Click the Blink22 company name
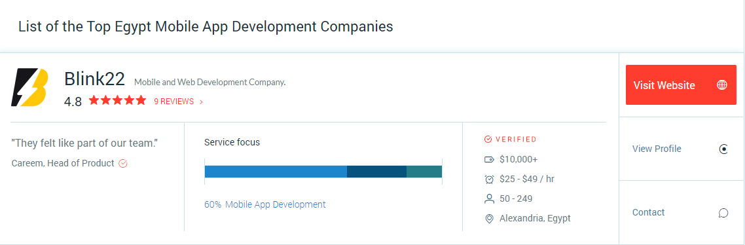 point(94,79)
